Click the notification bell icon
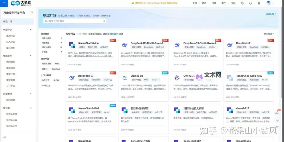 [250, 3]
